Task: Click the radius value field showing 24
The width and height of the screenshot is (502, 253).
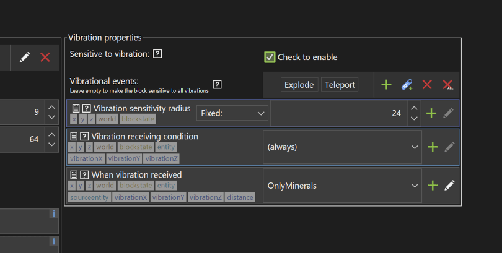Action: [x=339, y=113]
